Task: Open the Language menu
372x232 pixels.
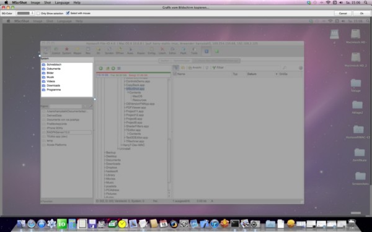Action: click(62, 2)
